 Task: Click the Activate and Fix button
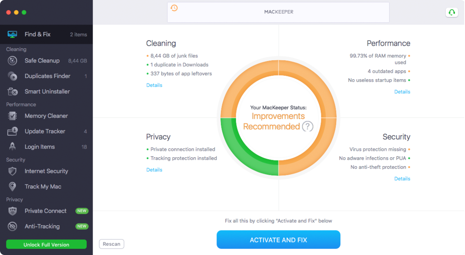[x=278, y=240]
